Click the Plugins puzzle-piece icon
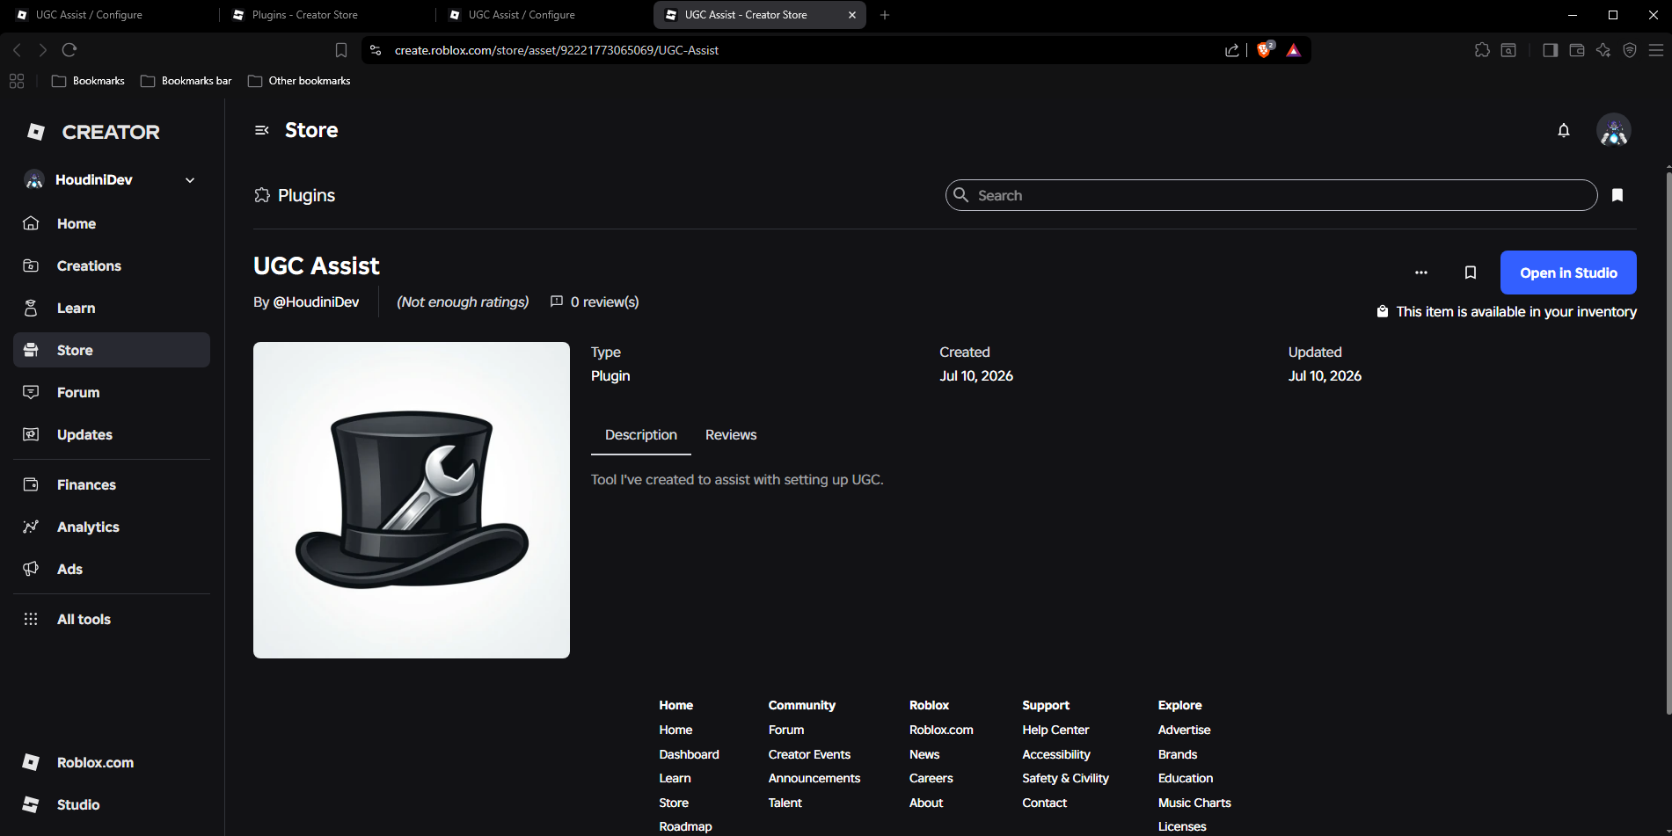This screenshot has width=1672, height=836. [262, 195]
